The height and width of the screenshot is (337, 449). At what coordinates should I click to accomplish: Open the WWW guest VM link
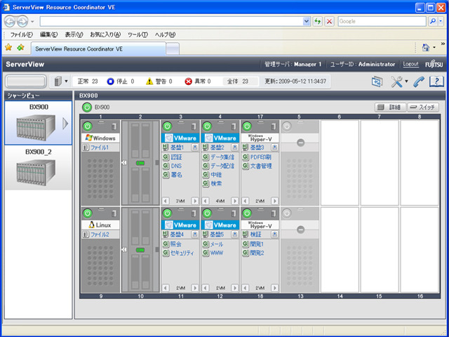217,253
